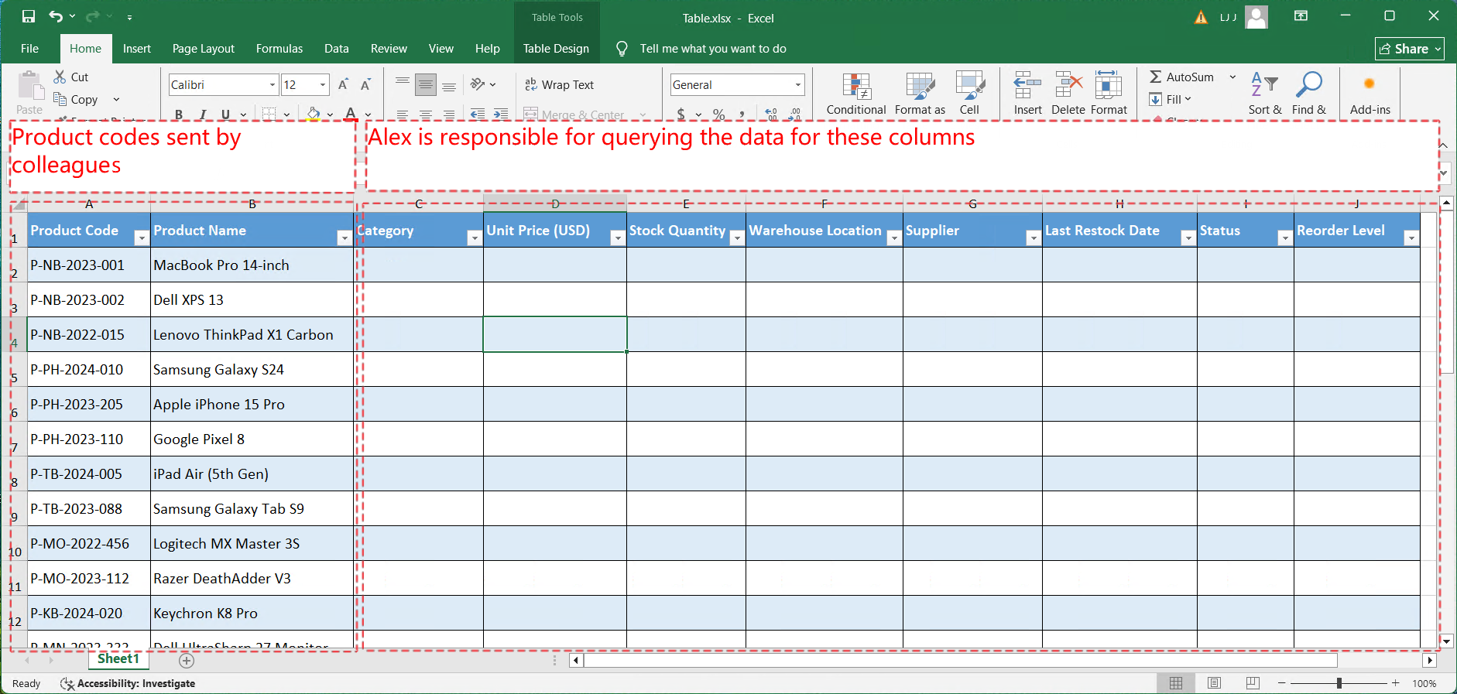Click Accessibility: Investigate in status bar

coord(128,683)
